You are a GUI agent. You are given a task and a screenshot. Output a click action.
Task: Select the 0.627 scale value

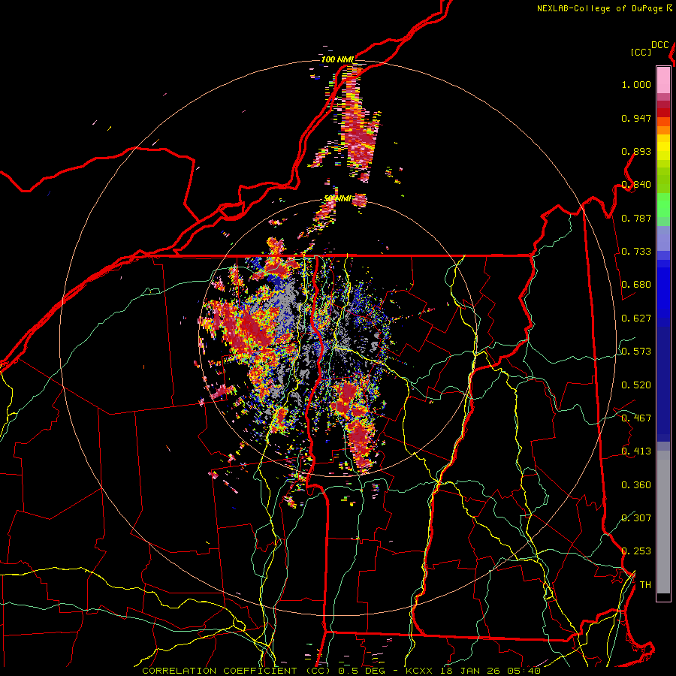(636, 318)
